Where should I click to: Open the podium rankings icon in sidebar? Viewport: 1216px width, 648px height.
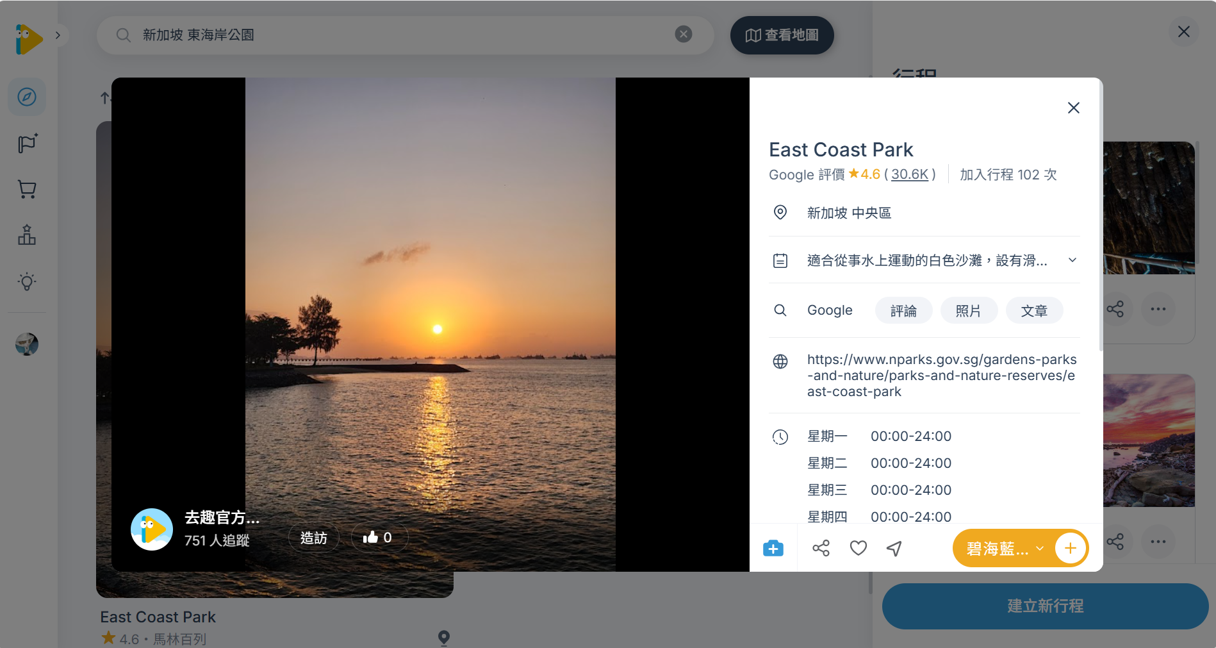tap(27, 235)
